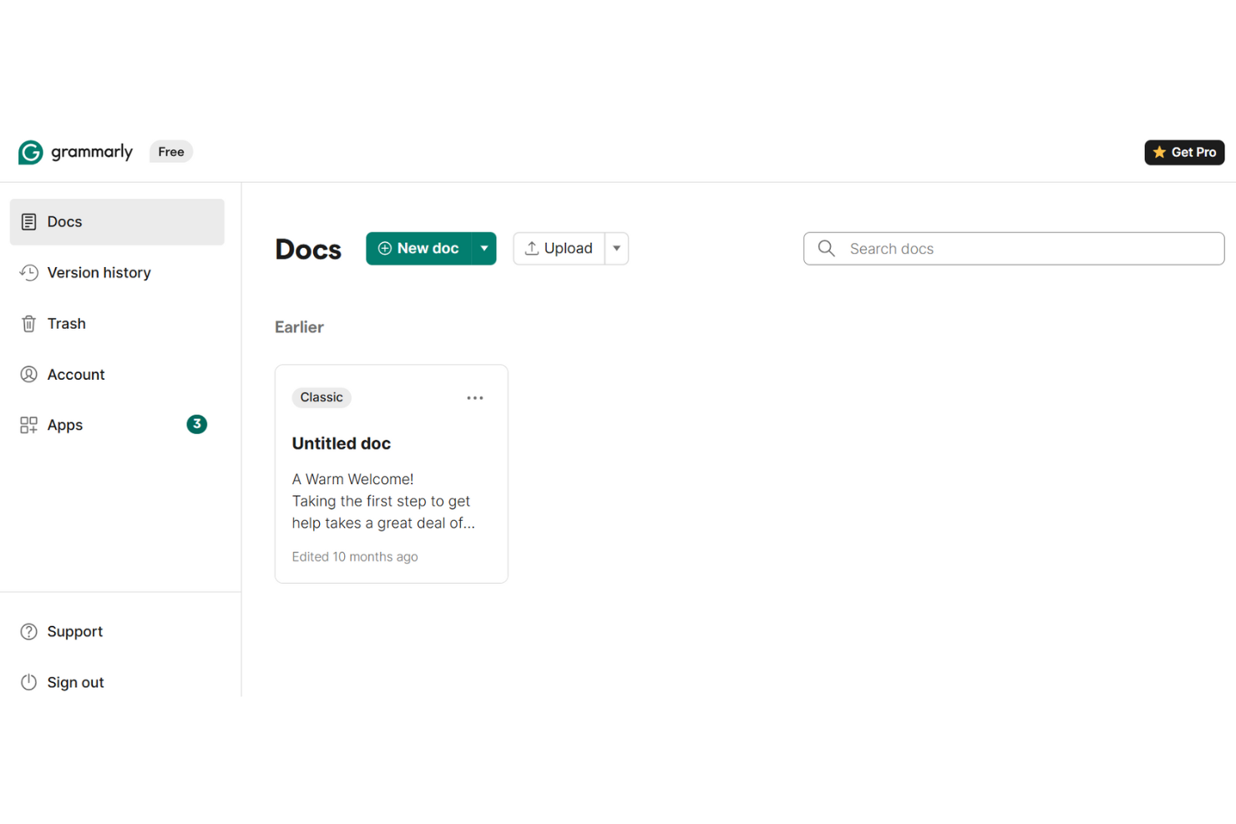Click the Get Pro button
Image resolution: width=1236 pixels, height=824 pixels.
pyautogui.click(x=1184, y=152)
